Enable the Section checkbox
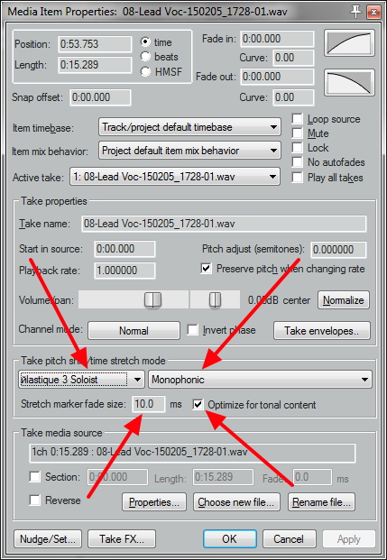 coord(34,476)
